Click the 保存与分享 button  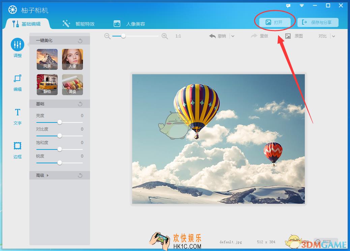coord(318,22)
